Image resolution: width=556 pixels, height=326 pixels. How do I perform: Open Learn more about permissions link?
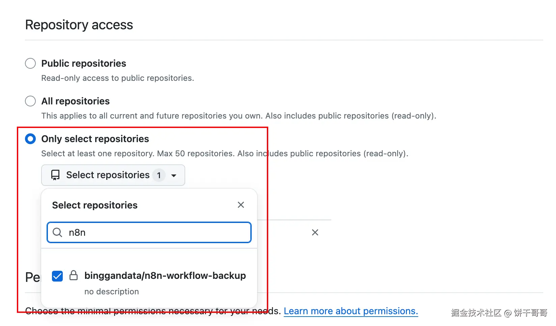pos(351,311)
